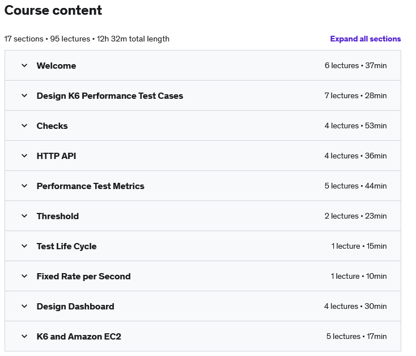Image resolution: width=416 pixels, height=356 pixels.
Task: Expand the Welcome section chevron
Action: click(x=24, y=65)
